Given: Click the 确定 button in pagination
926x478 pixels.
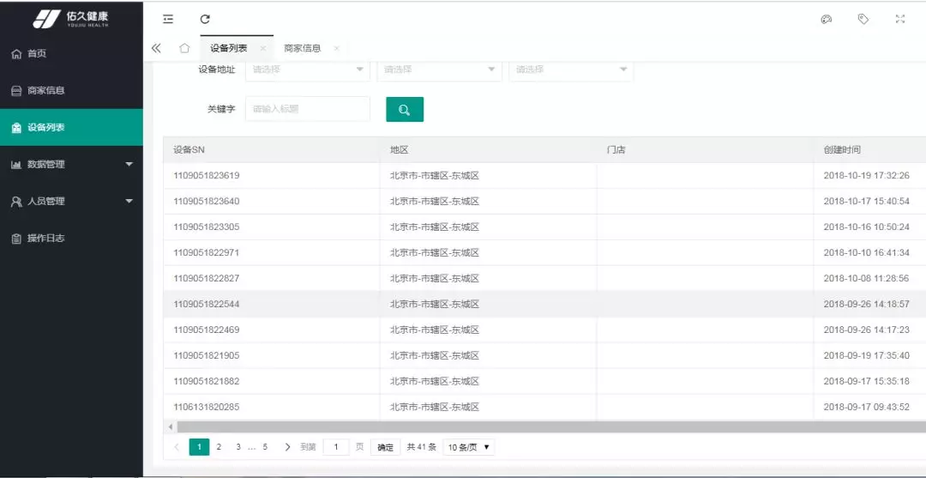Looking at the screenshot, I should point(386,447).
